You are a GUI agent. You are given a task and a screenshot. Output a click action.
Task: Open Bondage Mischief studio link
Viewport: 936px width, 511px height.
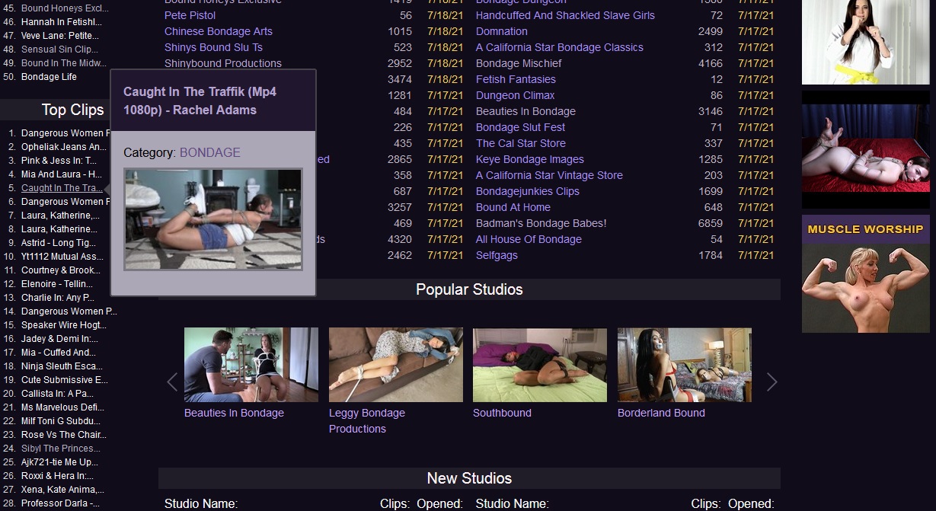[x=519, y=63]
